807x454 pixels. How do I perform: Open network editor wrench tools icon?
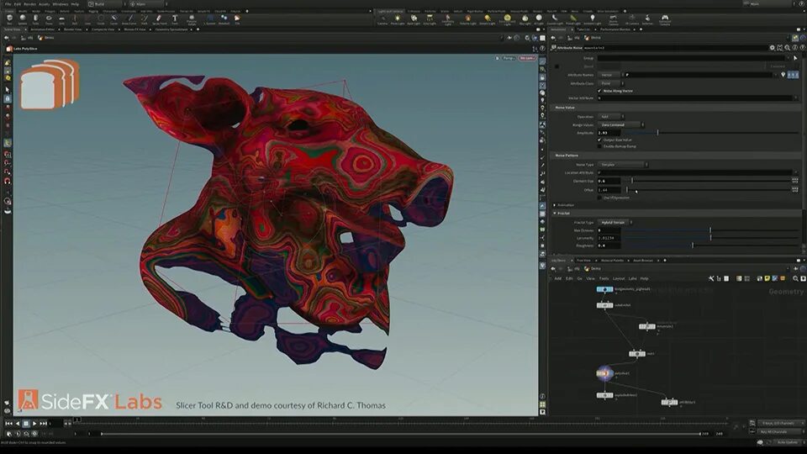(x=711, y=278)
